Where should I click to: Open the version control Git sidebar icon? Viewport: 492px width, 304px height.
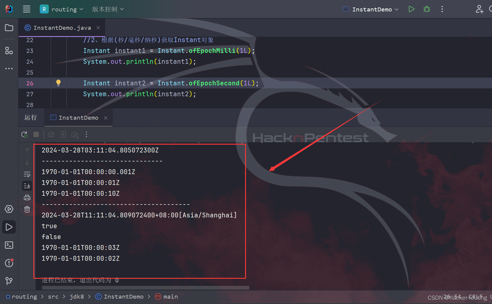point(9,281)
